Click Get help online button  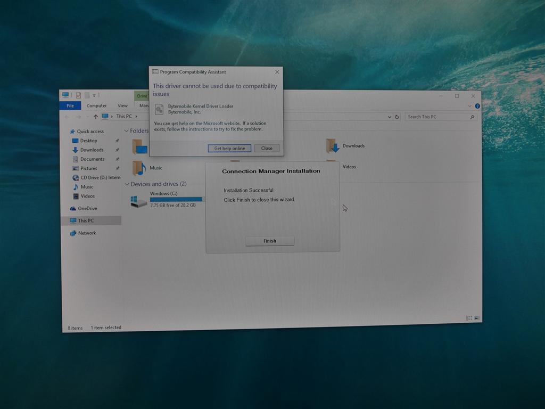point(229,149)
